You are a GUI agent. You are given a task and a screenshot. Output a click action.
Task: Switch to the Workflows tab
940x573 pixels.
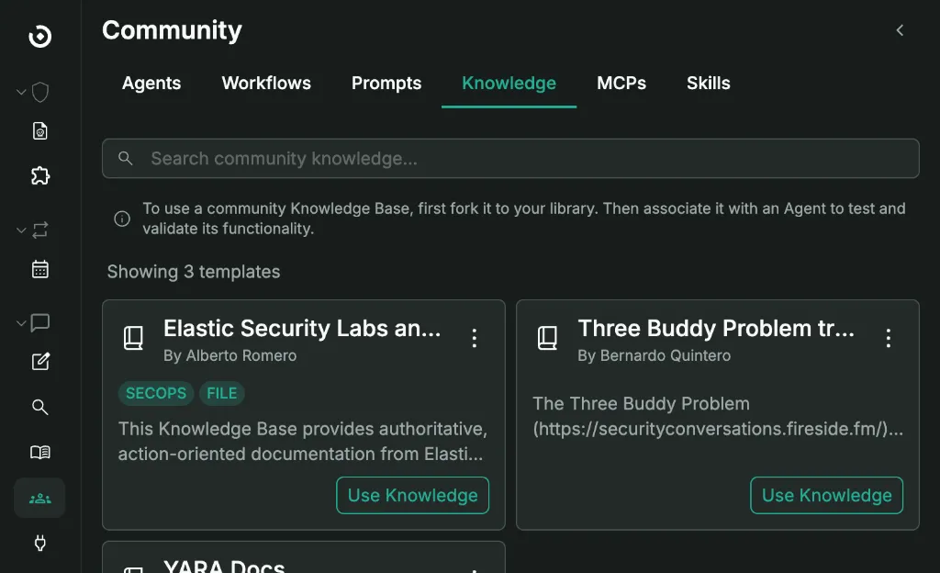[266, 84]
